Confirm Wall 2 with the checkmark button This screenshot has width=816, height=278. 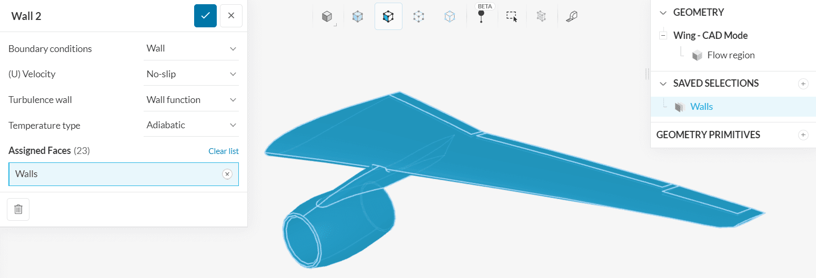coord(205,16)
